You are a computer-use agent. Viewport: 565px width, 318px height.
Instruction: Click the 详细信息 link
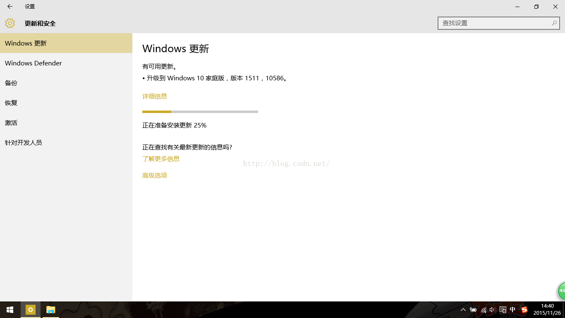click(x=155, y=96)
